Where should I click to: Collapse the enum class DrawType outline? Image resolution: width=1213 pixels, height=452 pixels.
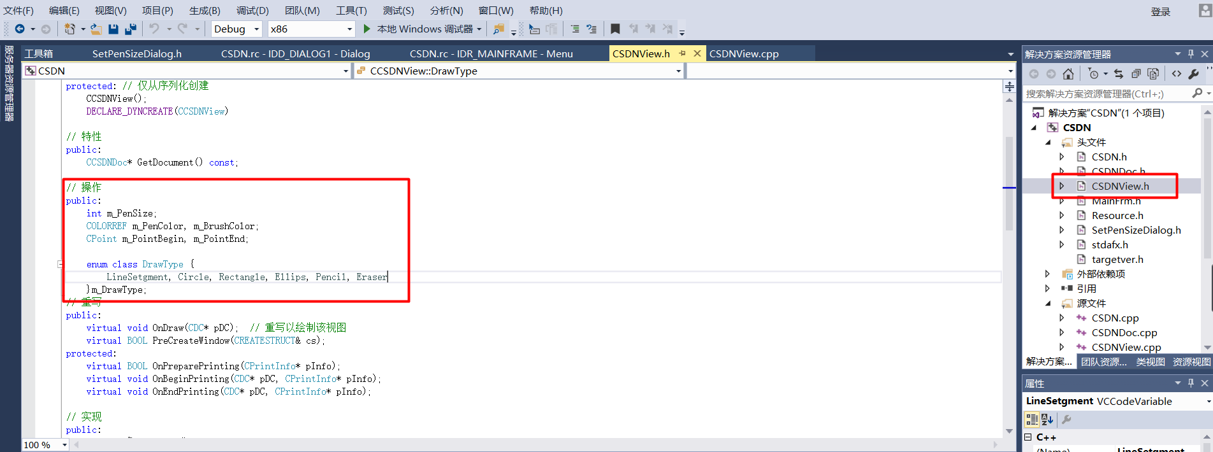(60, 264)
